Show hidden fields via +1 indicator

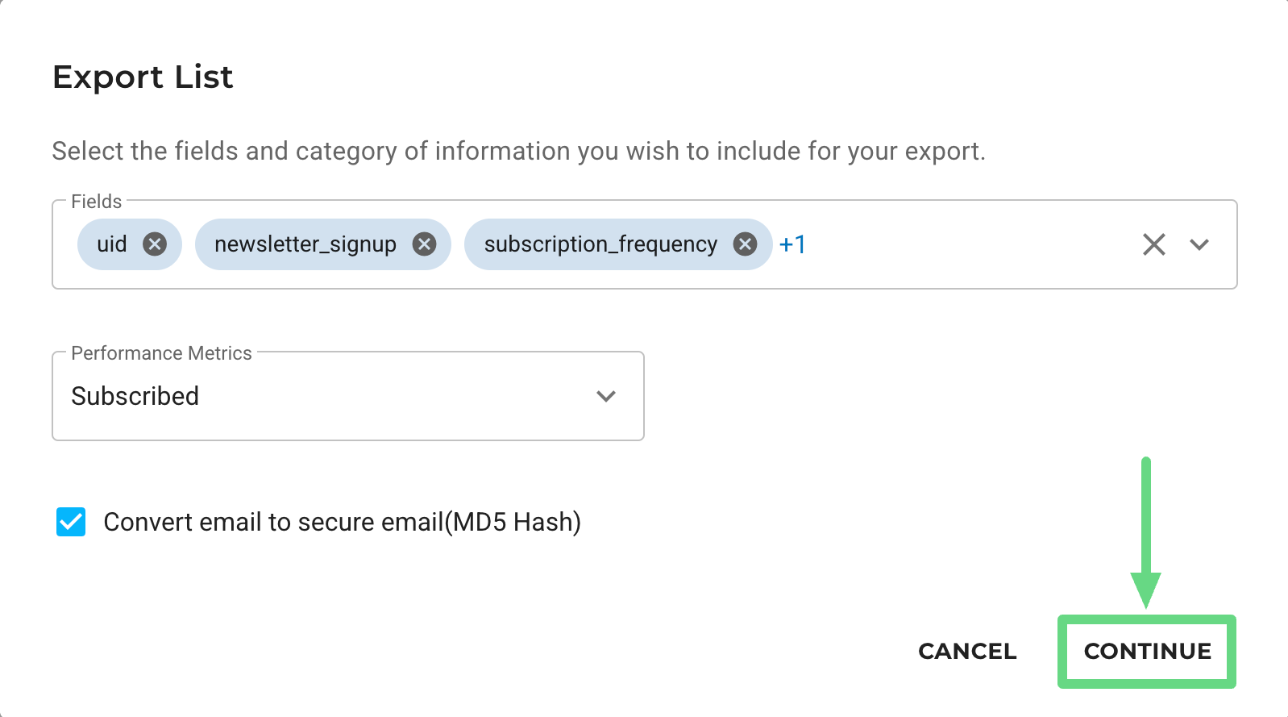click(792, 244)
